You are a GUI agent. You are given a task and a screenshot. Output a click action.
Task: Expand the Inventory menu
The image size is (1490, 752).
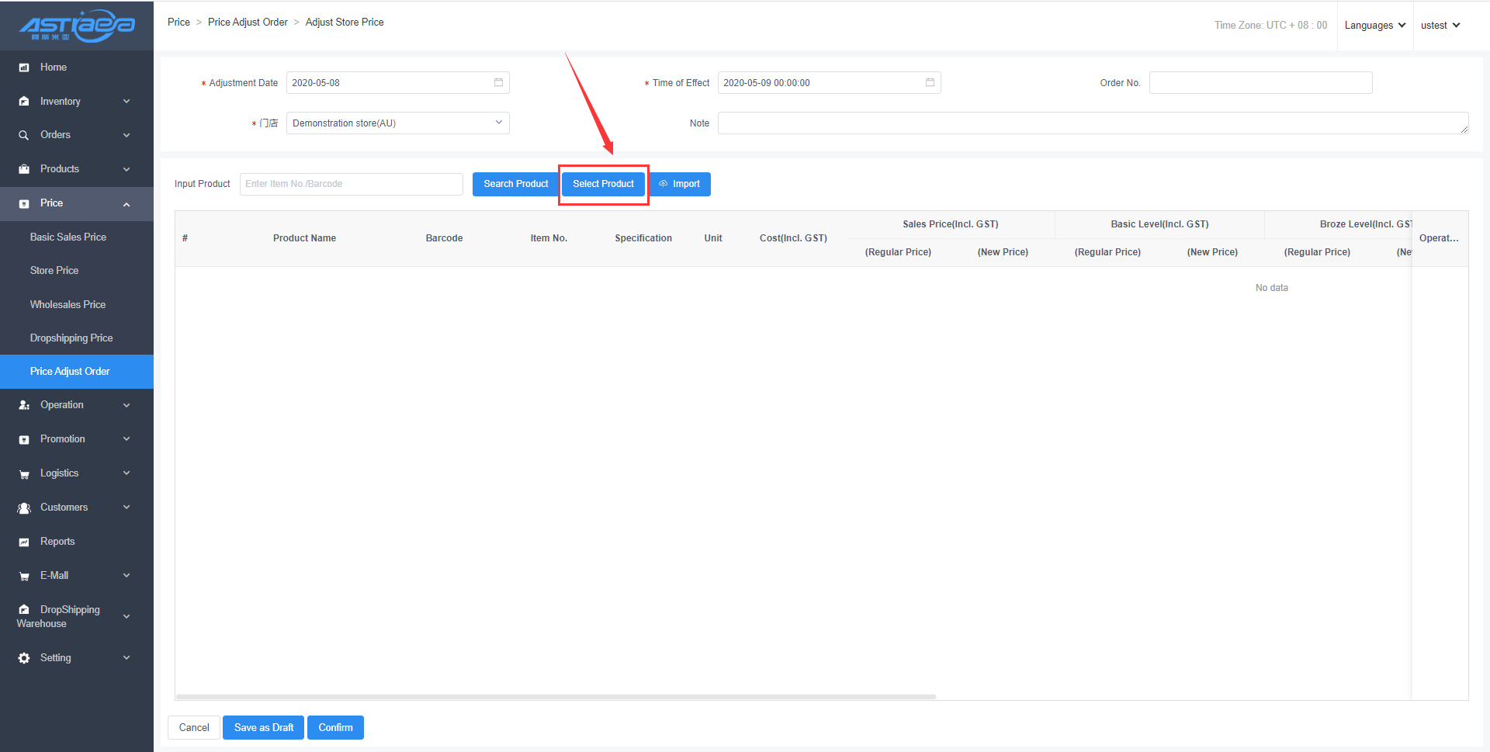point(76,102)
